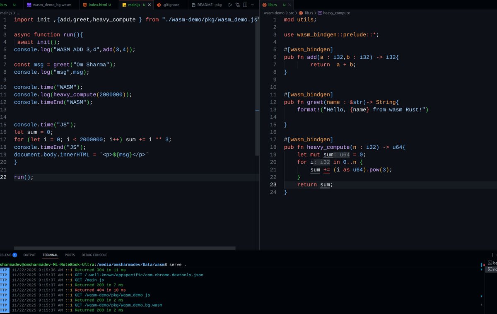Click 'console.time("WASM");' line
The height and width of the screenshot is (314, 497).
pyautogui.click(x=48, y=87)
